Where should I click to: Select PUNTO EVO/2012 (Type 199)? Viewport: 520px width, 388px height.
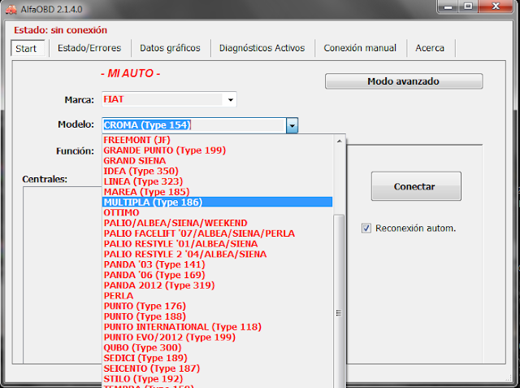pos(217,338)
